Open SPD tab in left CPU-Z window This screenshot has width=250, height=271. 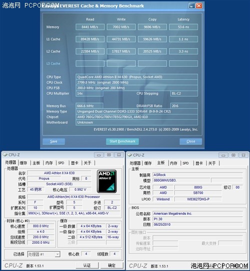[x=61, y=163]
